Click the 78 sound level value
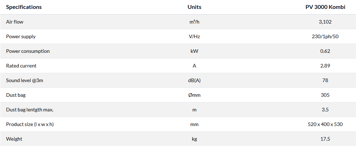This screenshot has height=161, width=356. coord(325,80)
